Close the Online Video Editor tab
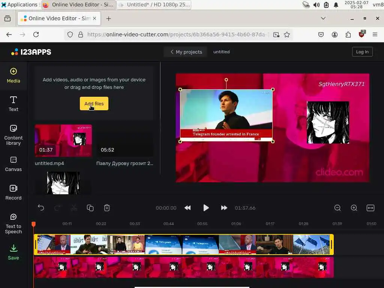This screenshot has height=288, width=384. [94, 18]
